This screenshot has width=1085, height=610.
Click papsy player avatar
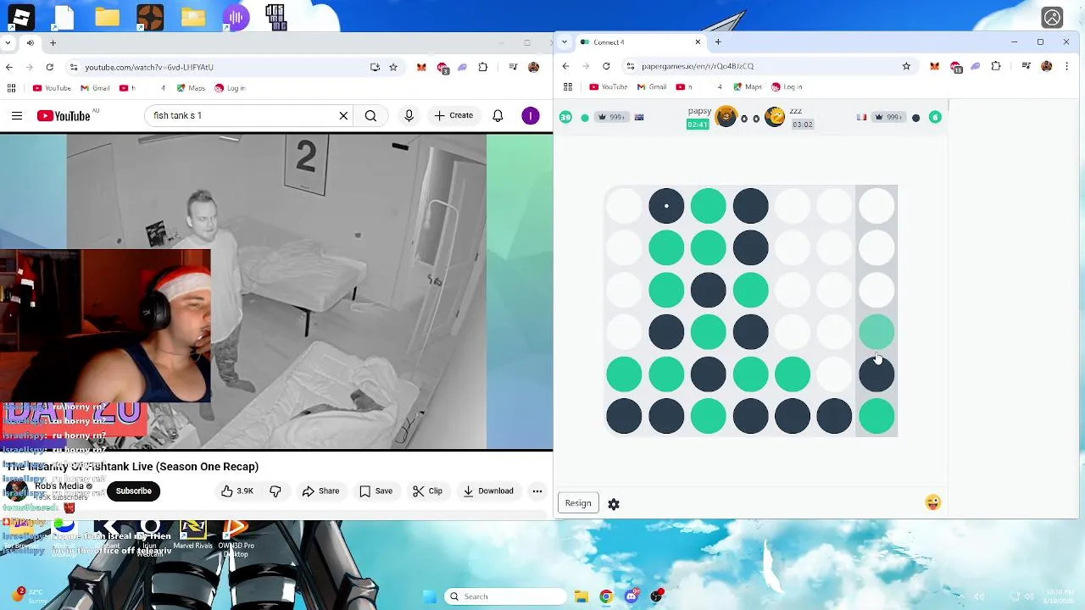pyautogui.click(x=726, y=117)
